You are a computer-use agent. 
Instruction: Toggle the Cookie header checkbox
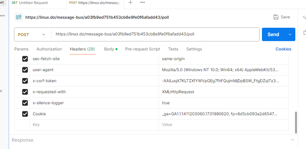coord(25,114)
